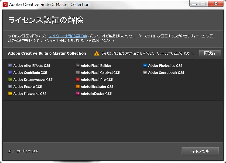Click the ライセンス認証を解除できませんでした error message

pos(148,53)
